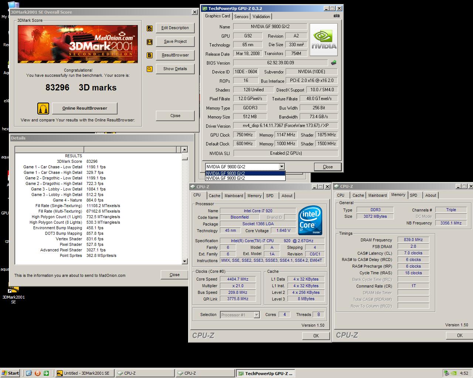The height and width of the screenshot is (378, 473).
Task: Open the Sensors tab in GPU-Z
Action: click(x=241, y=16)
